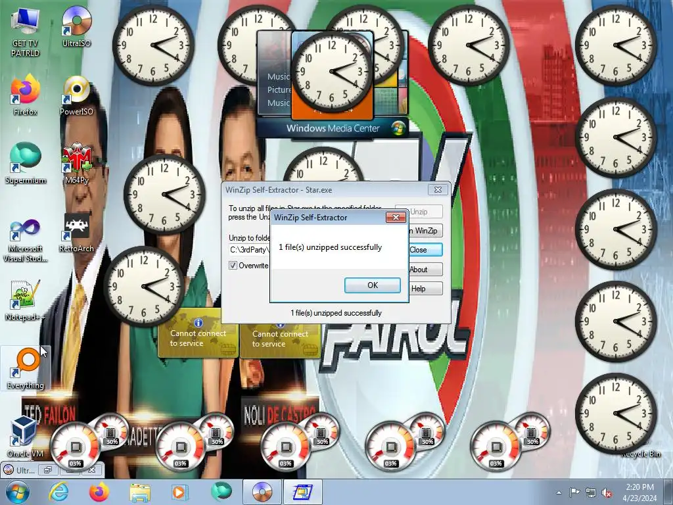The image size is (673, 505).
Task: Select the RetroArch desktop shortcut
Action: coord(76,233)
